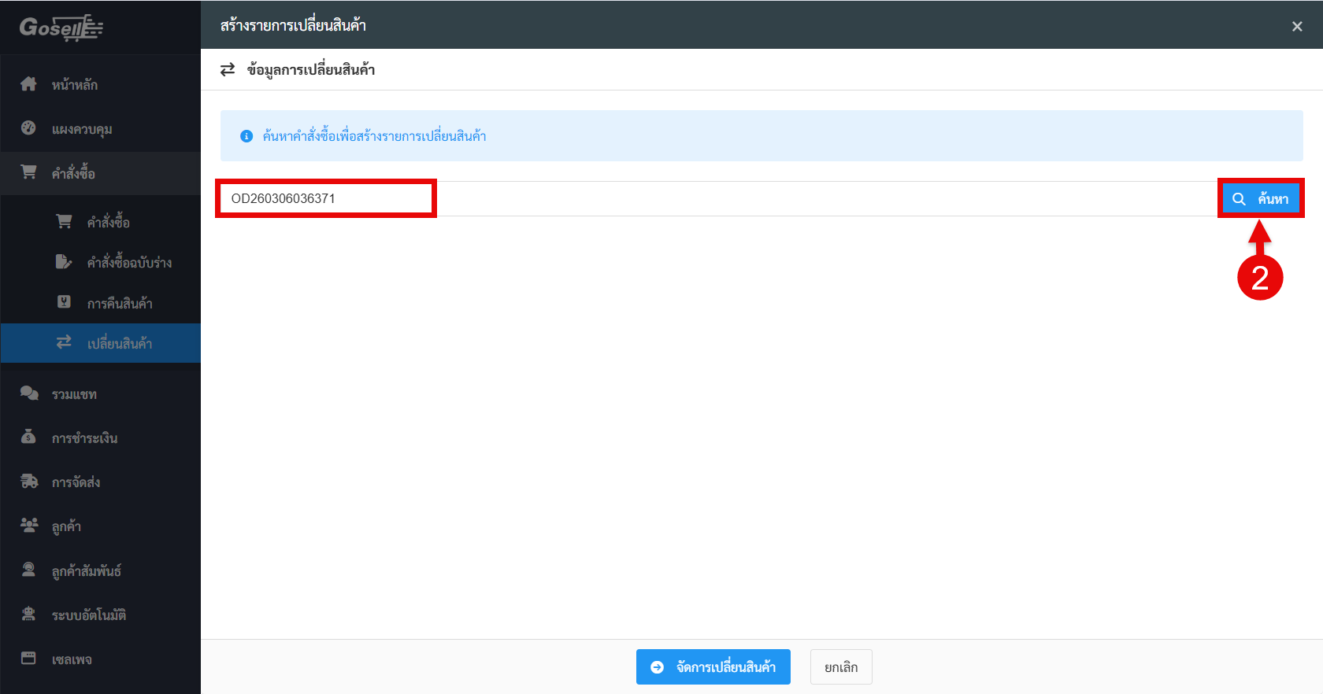
Task: Expand the คำสั่งซื้อ parent menu
Action: tap(73, 173)
